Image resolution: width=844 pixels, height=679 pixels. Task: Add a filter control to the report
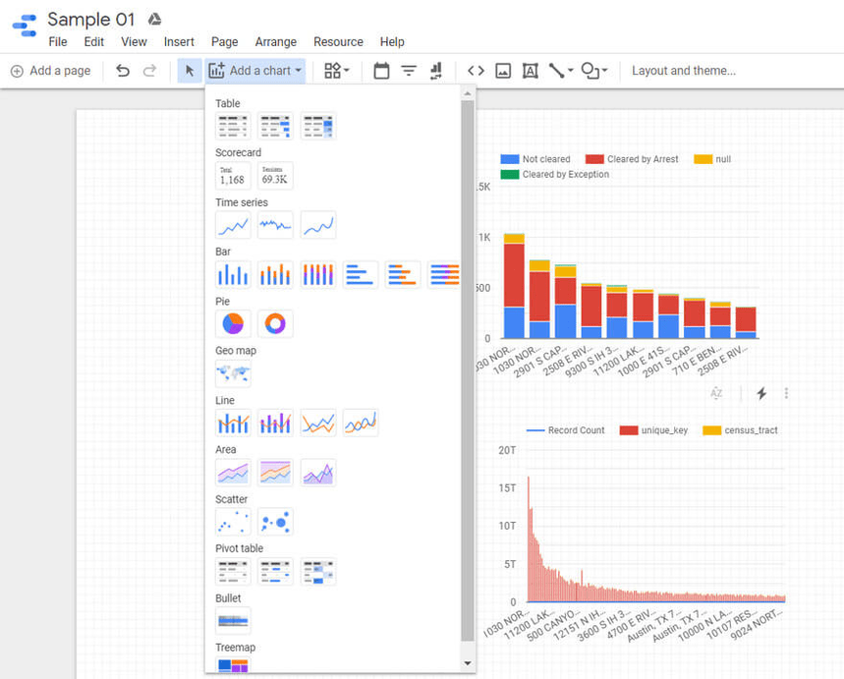click(x=408, y=70)
